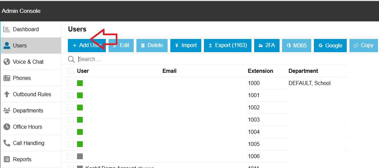Open the Departments people icon
This screenshot has width=379, height=168.
[x=6, y=110]
